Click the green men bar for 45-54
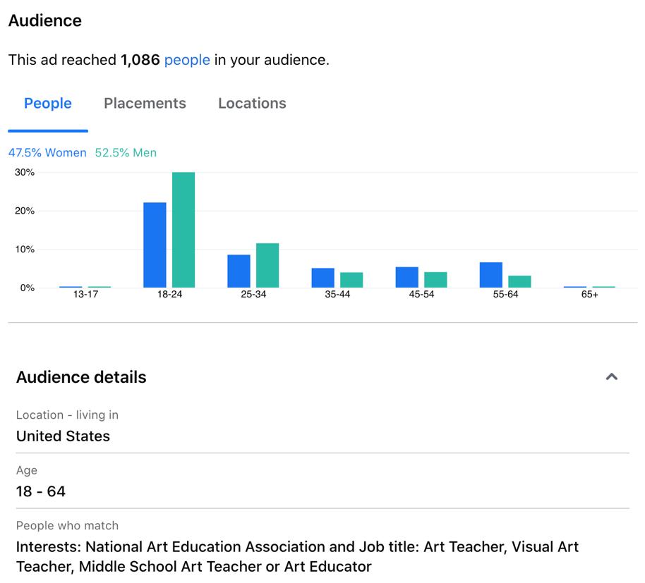 pos(435,280)
